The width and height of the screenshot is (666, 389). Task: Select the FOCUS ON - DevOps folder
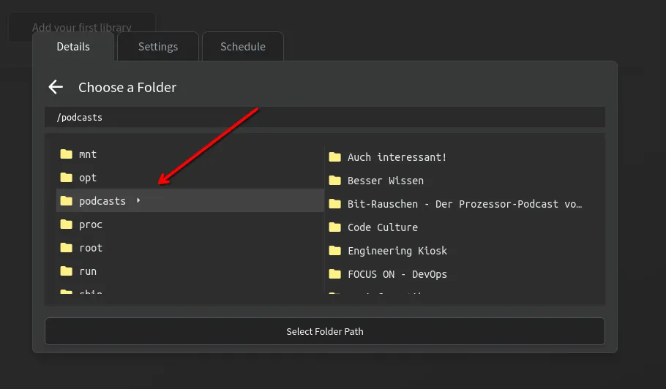(397, 274)
